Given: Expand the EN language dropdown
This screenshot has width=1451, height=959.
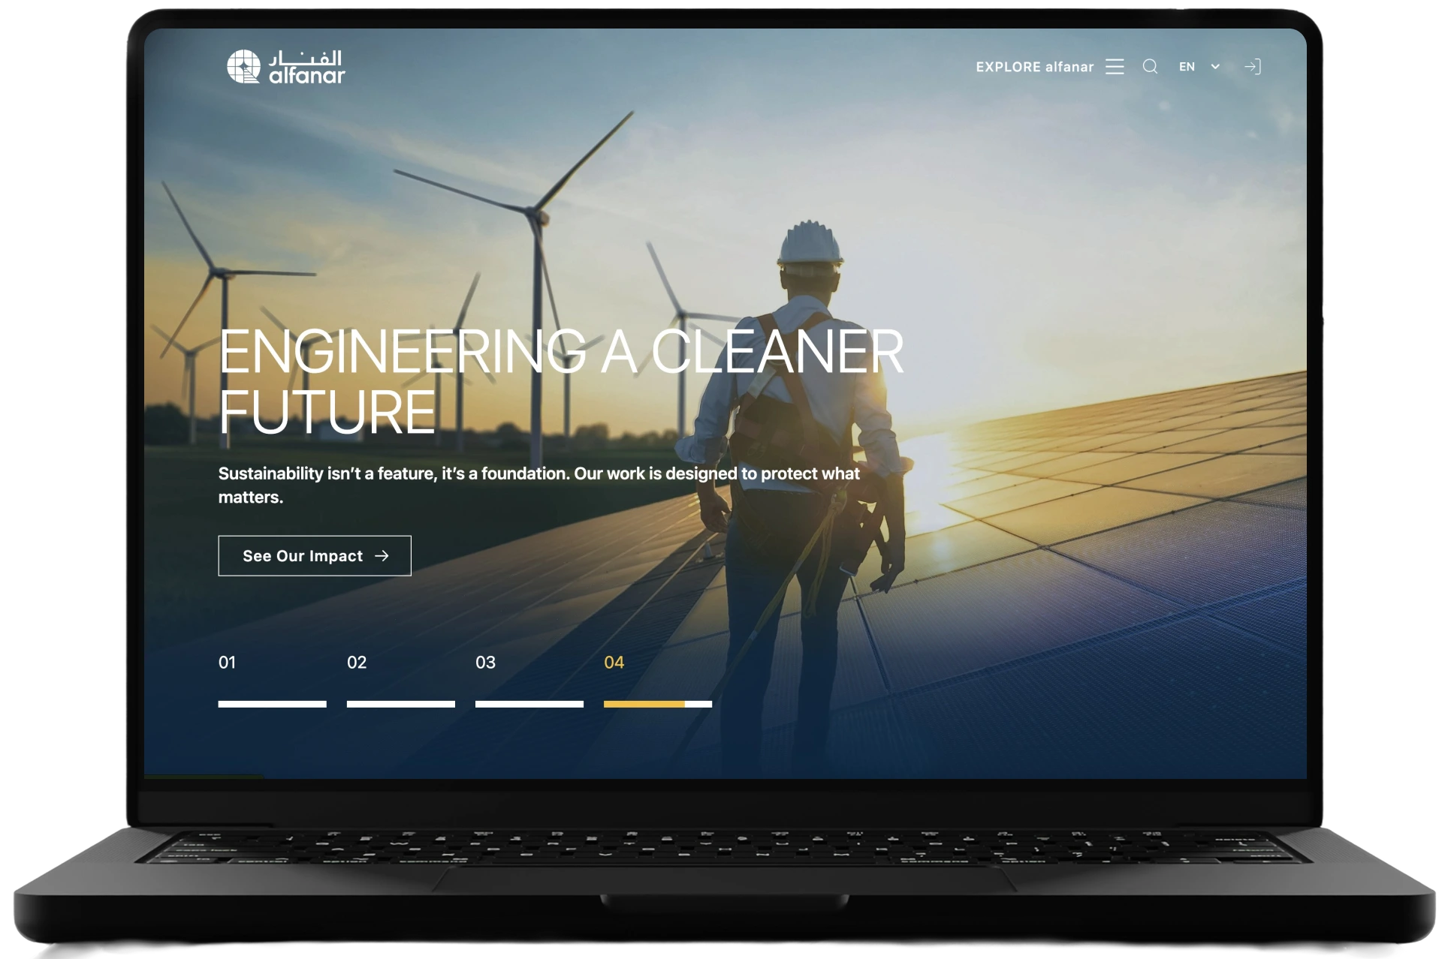Looking at the screenshot, I should tap(1199, 67).
